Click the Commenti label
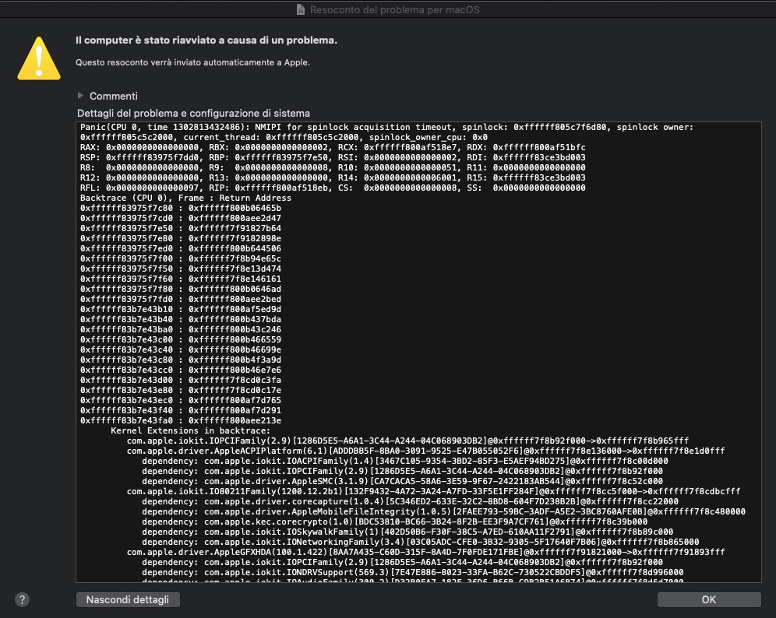Image resolution: width=776 pixels, height=618 pixels. [x=113, y=96]
